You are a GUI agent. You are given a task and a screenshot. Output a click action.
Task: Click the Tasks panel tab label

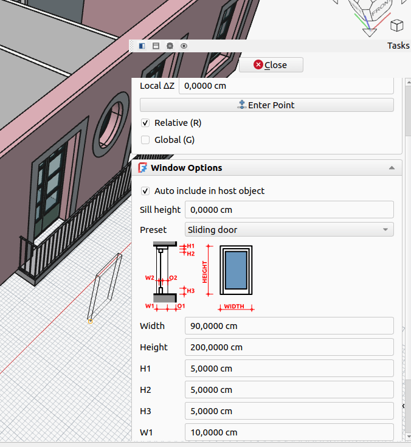[x=398, y=46]
